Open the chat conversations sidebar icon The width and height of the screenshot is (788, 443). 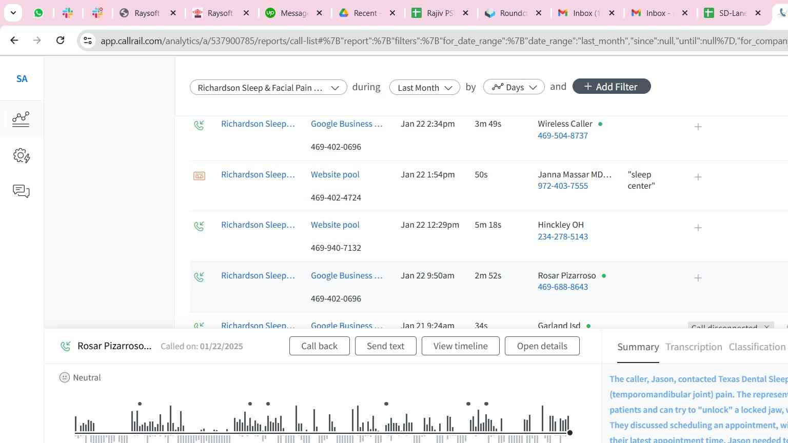(x=21, y=191)
